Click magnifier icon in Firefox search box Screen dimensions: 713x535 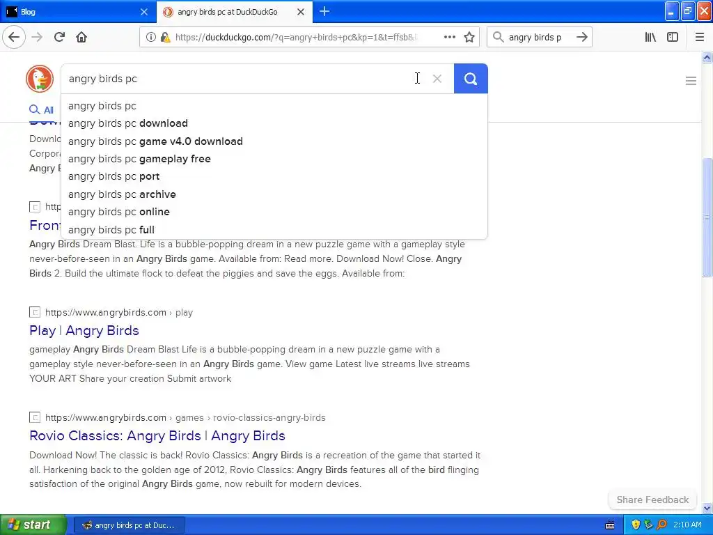[498, 38]
